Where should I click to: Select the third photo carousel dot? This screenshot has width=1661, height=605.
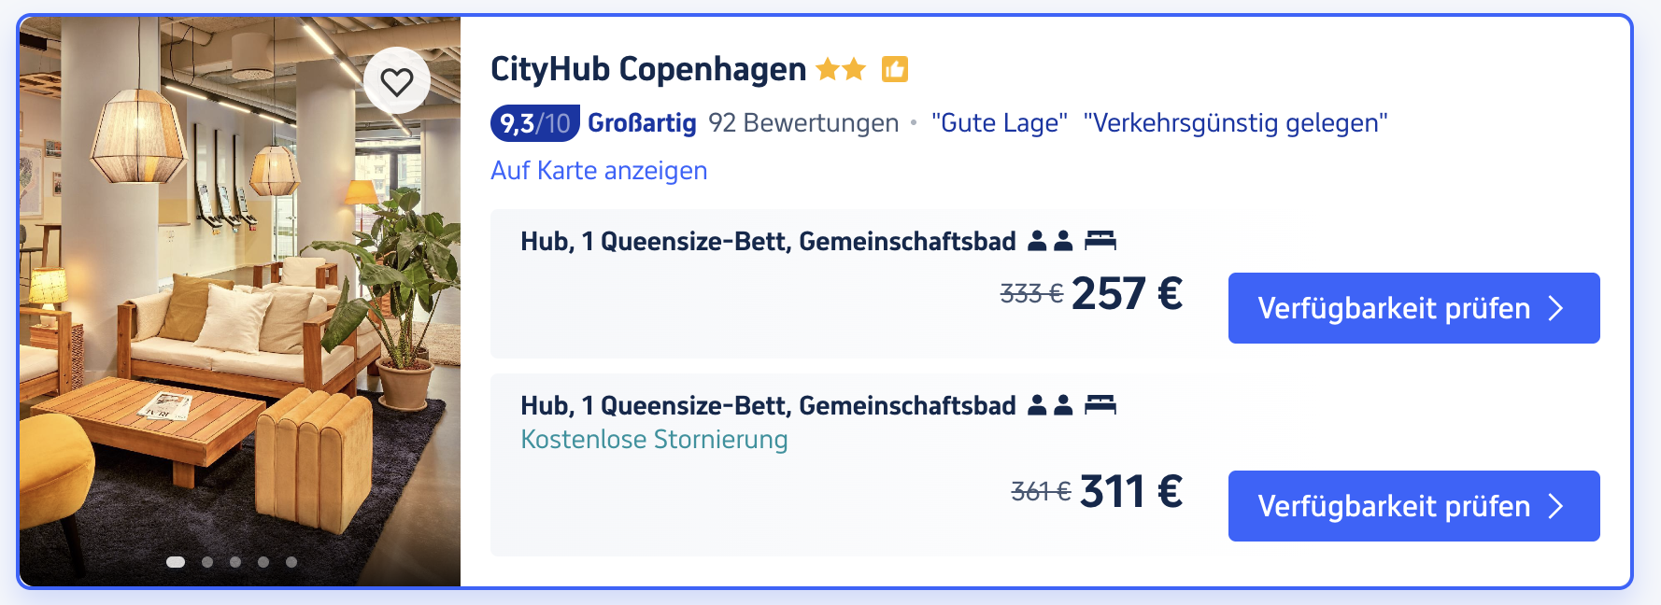(x=235, y=562)
